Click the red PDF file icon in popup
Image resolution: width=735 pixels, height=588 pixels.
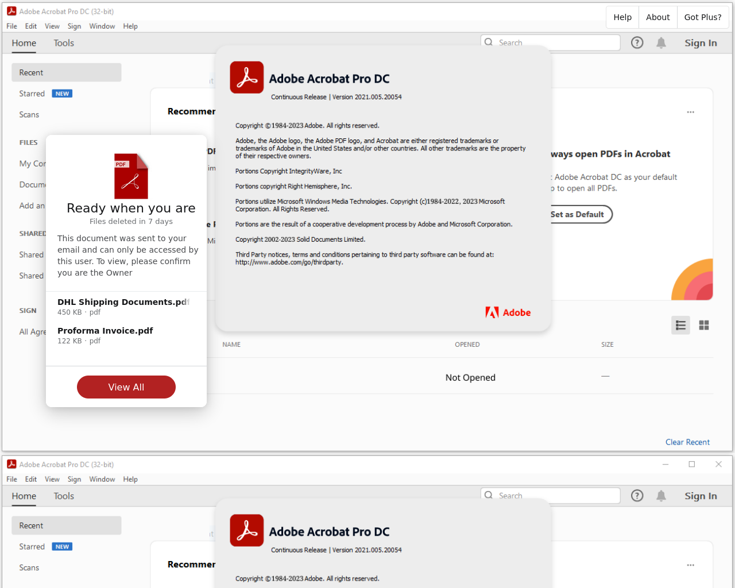[x=131, y=176]
